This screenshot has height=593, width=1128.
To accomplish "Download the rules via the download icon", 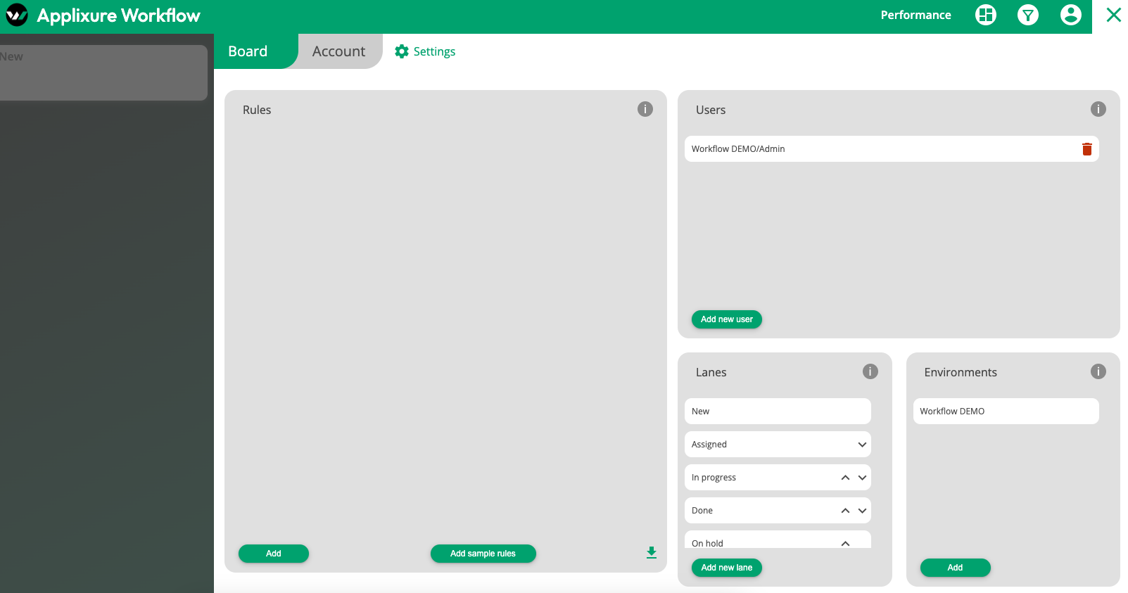I will point(652,553).
